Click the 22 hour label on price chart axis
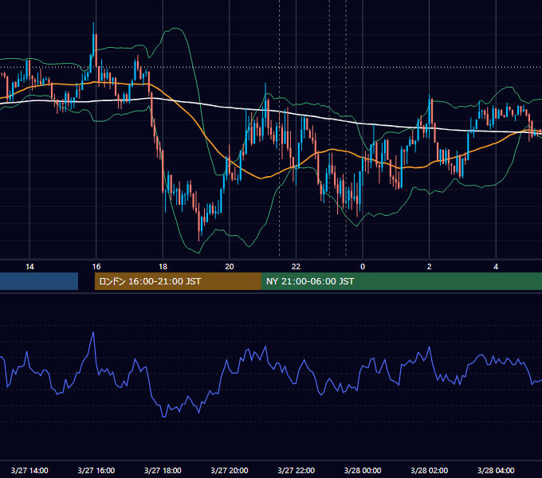This screenshot has width=542, height=478. click(296, 267)
